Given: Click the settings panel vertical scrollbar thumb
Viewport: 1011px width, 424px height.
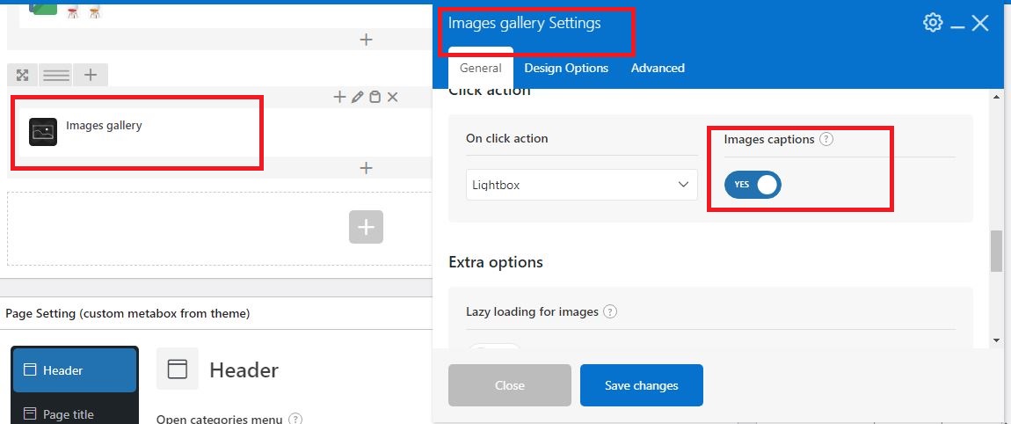Looking at the screenshot, I should [x=996, y=251].
